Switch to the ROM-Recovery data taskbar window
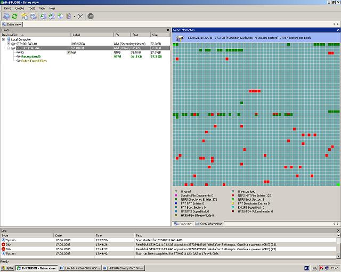341x272 pixels. [124, 268]
